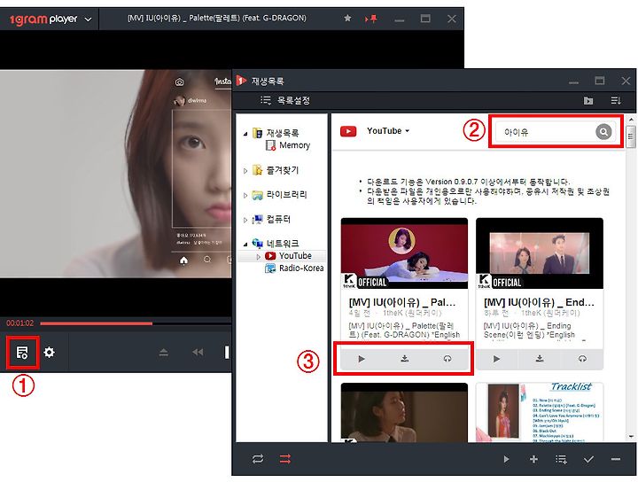Toggle the always-on-top pin icon
Screen dimensions: 638x482
[371, 19]
